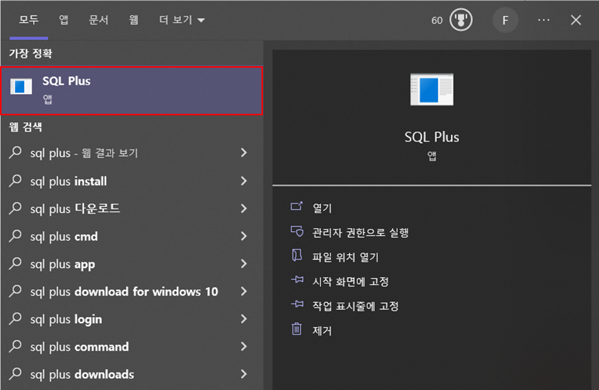Click search icon next to 'sql plus downloads'
The image size is (599, 390).
pos(15,373)
